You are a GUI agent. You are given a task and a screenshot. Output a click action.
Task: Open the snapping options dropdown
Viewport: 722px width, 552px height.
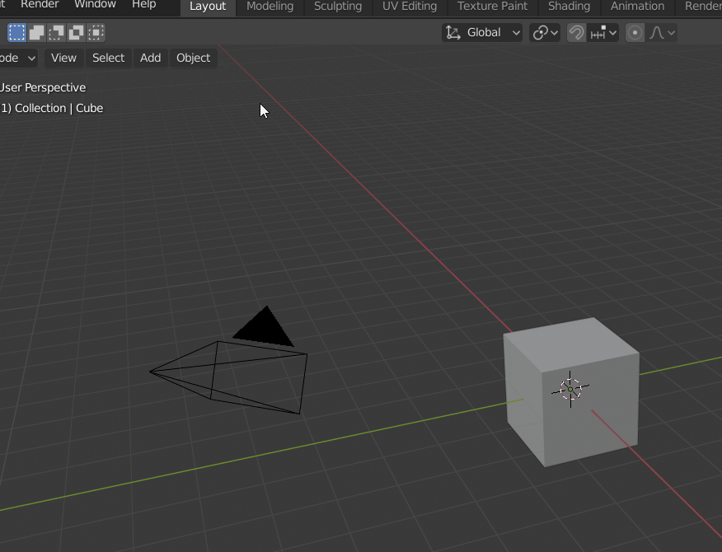[602, 33]
